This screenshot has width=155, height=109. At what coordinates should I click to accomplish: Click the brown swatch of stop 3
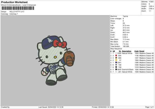(x=116, y=58)
